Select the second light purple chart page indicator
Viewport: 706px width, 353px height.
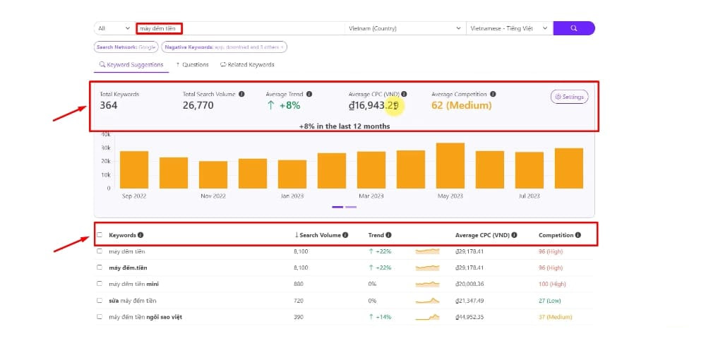(351, 207)
